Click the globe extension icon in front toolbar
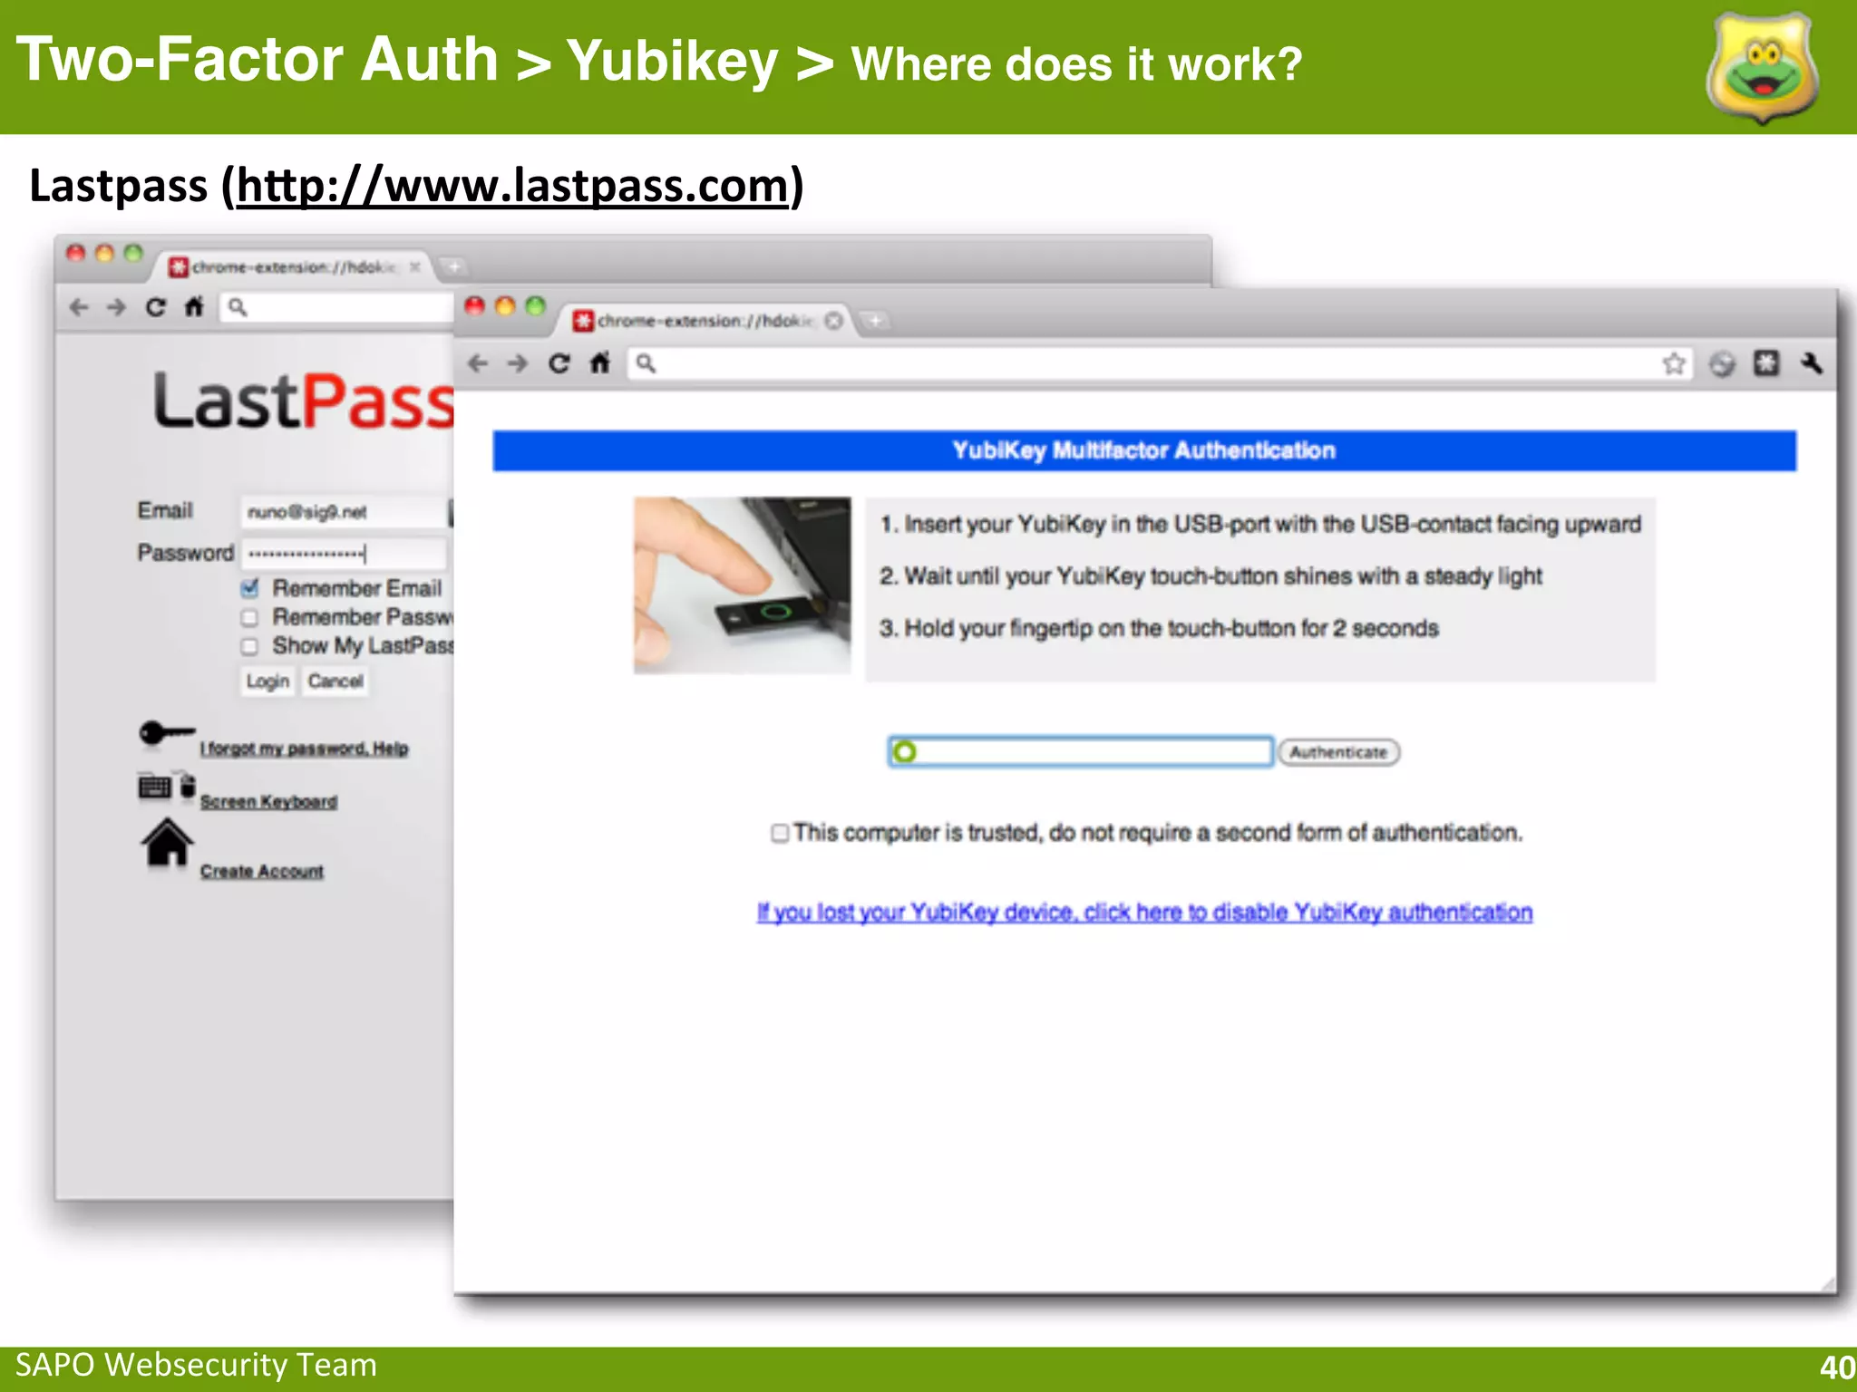 tap(1722, 364)
